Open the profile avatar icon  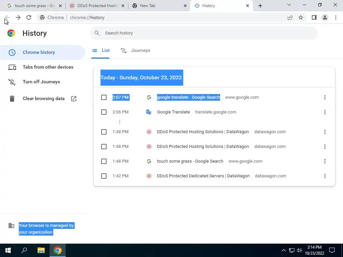325,17
